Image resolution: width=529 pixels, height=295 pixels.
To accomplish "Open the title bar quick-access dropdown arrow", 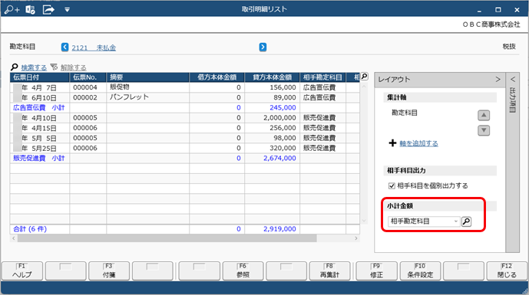I will coord(67,10).
